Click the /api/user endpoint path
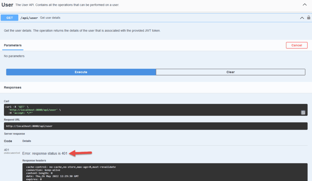The height and width of the screenshot is (181, 312). tap(29, 18)
